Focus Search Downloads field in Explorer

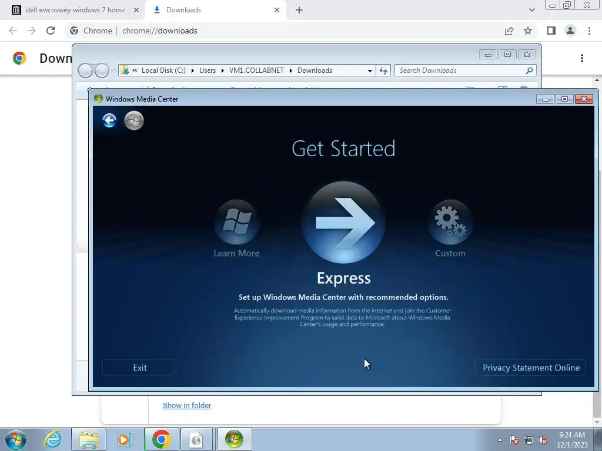460,70
